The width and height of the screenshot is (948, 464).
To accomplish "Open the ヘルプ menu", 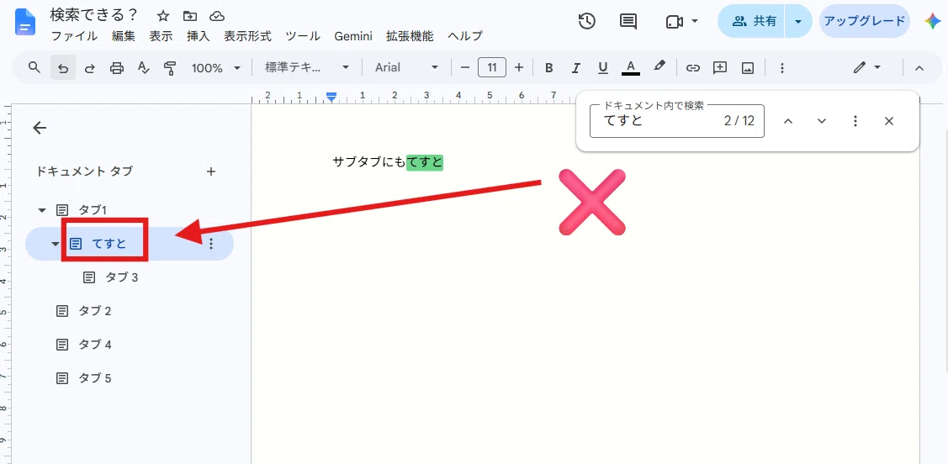I will point(465,35).
